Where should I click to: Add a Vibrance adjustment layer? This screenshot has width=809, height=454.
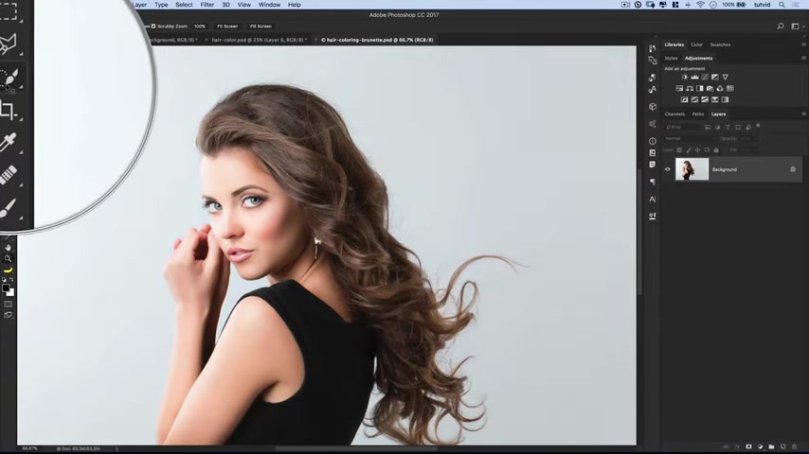coord(726,78)
